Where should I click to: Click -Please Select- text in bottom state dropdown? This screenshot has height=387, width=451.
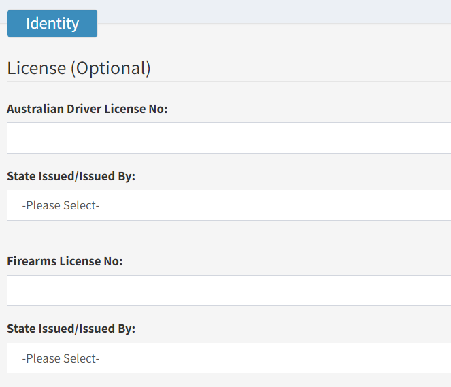(x=61, y=358)
